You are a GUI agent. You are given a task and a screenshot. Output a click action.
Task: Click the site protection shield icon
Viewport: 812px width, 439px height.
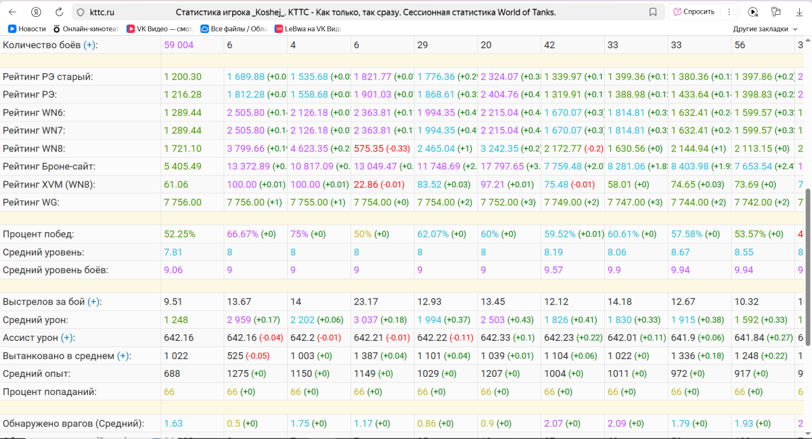click(81, 12)
